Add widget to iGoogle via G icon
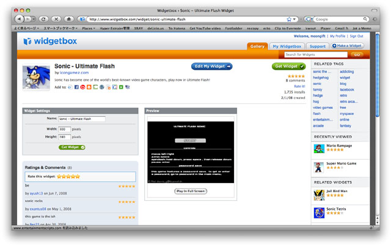This screenshot has width=391, height=246. pos(114,87)
